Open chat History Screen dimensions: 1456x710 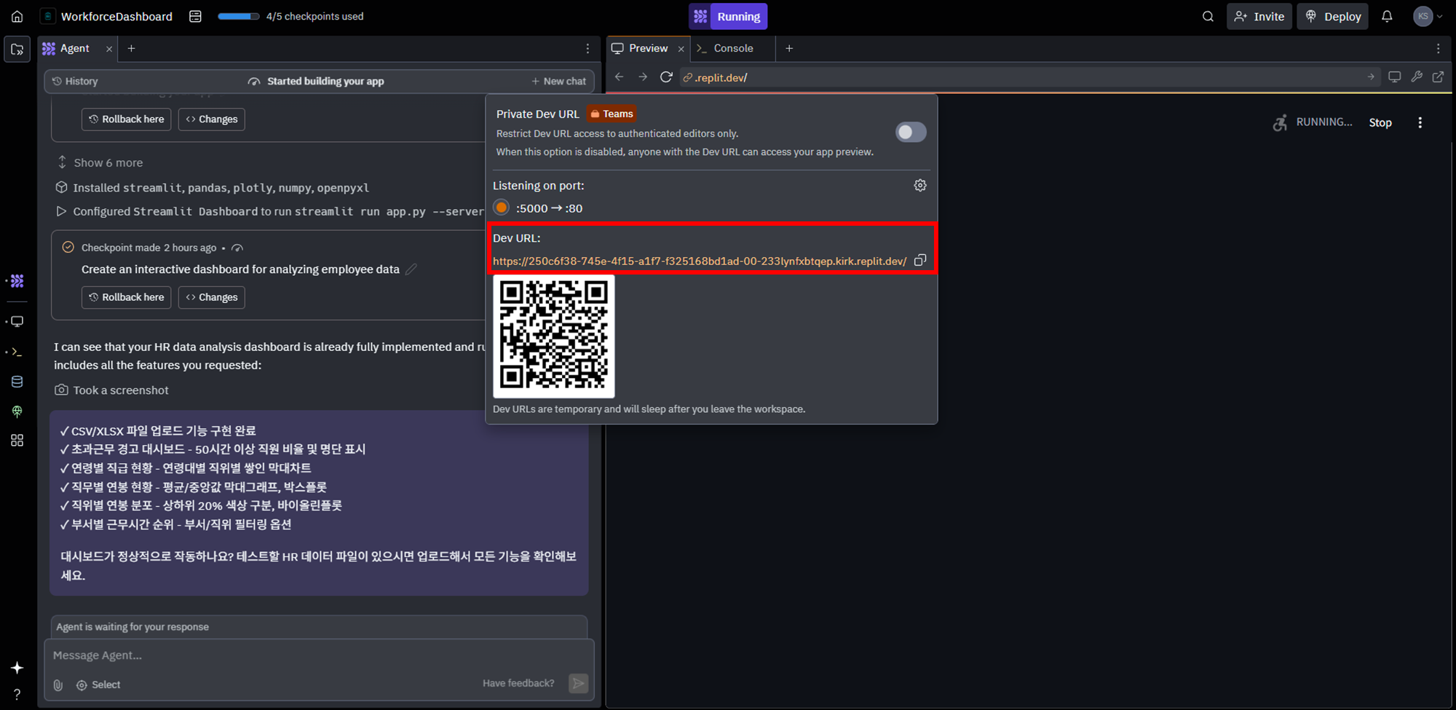[75, 81]
